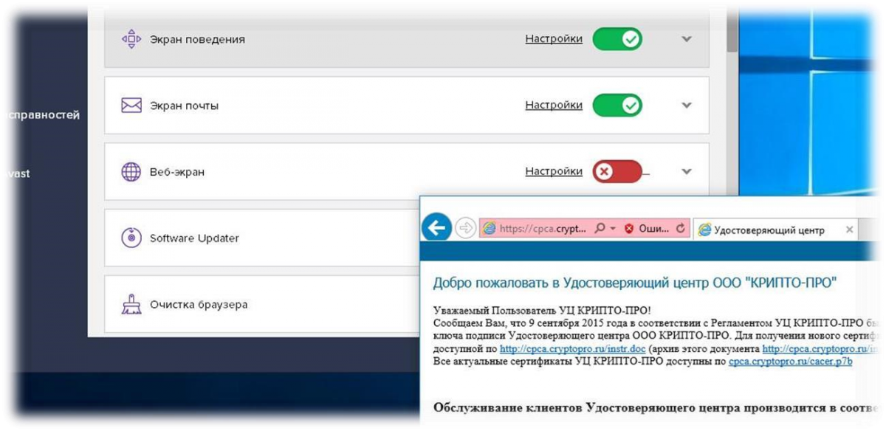Click the Web Shield globe icon

[x=131, y=172]
